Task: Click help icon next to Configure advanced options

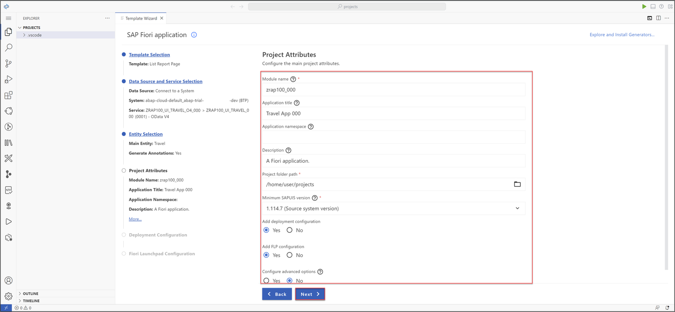Action: point(320,272)
